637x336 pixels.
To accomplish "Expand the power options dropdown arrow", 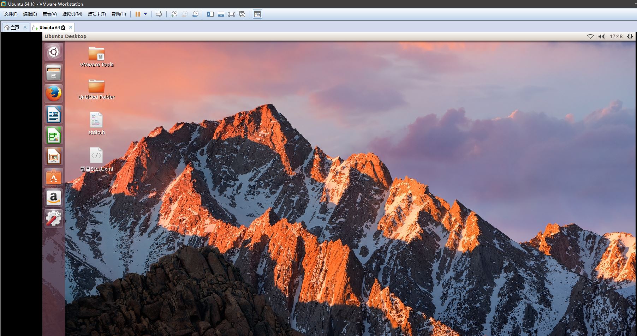I will pos(145,14).
